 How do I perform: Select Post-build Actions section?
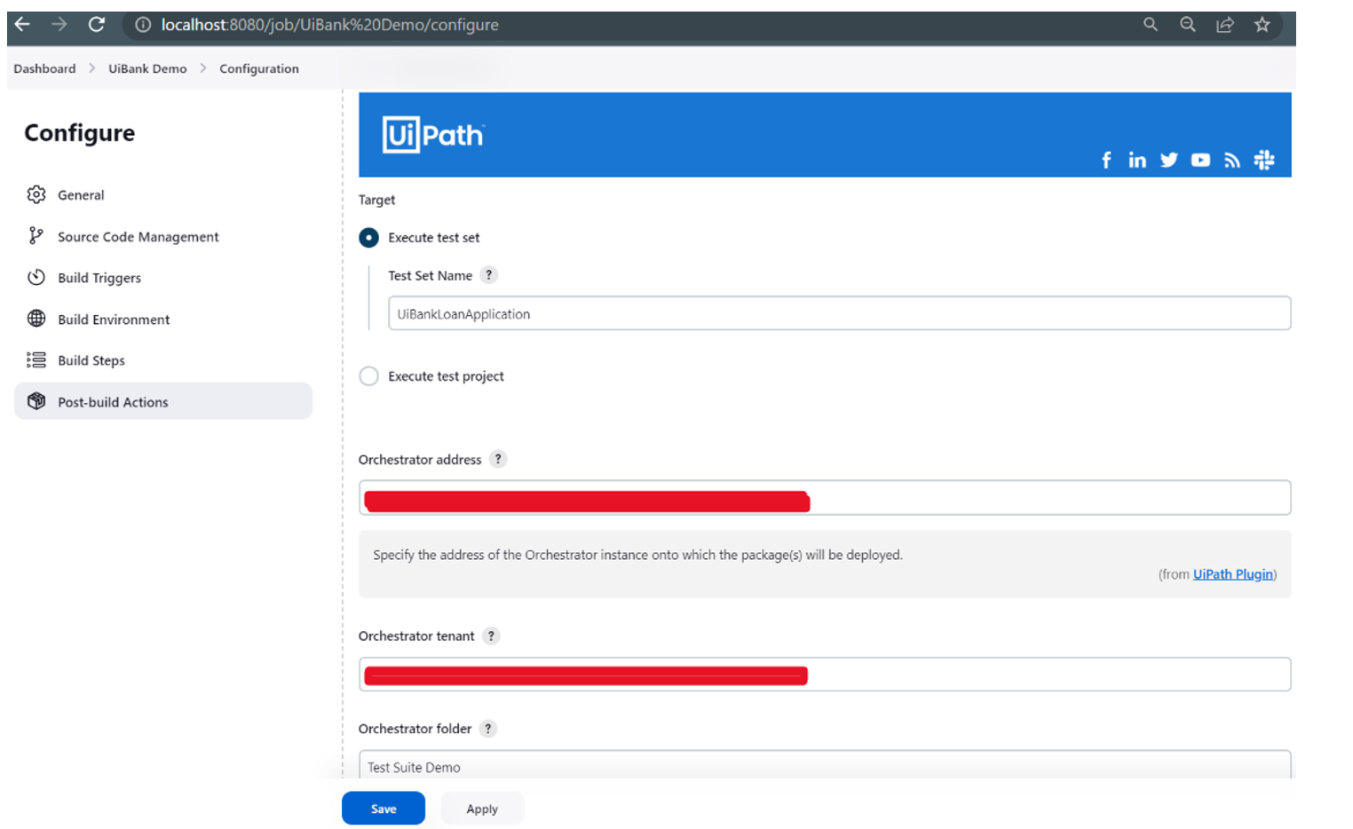(163, 401)
